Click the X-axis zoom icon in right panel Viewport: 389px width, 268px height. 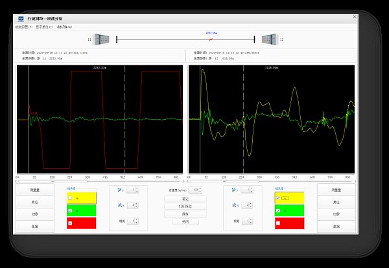(x=235, y=205)
